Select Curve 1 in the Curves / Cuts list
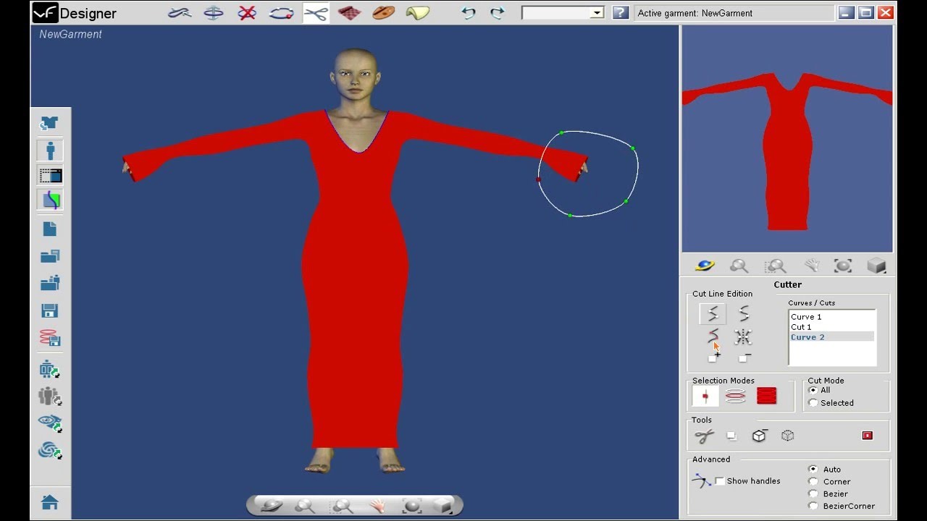927x521 pixels. [x=806, y=316]
